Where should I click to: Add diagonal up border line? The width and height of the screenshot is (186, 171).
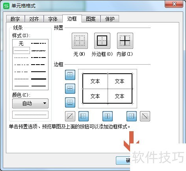(x=70, y=116)
